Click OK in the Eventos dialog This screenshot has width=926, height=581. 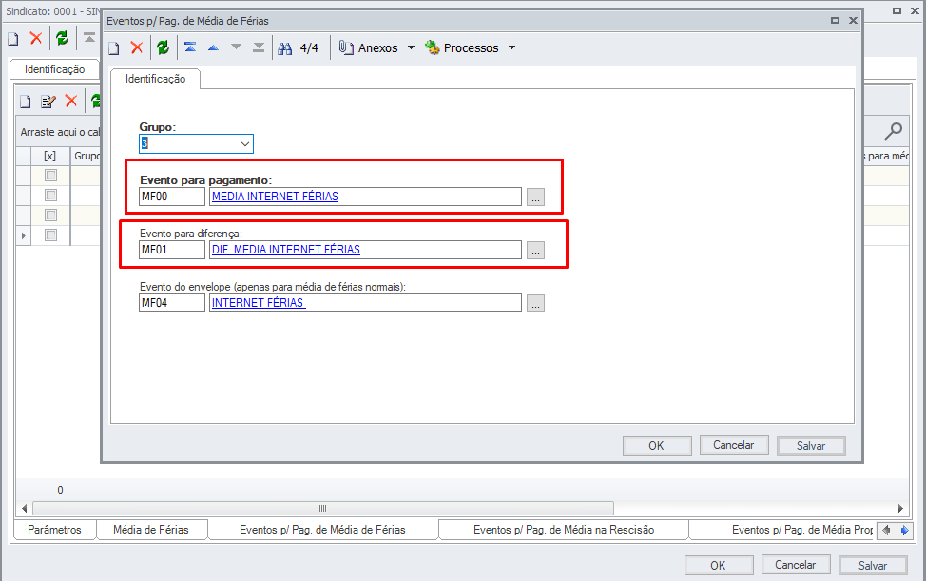(x=657, y=445)
